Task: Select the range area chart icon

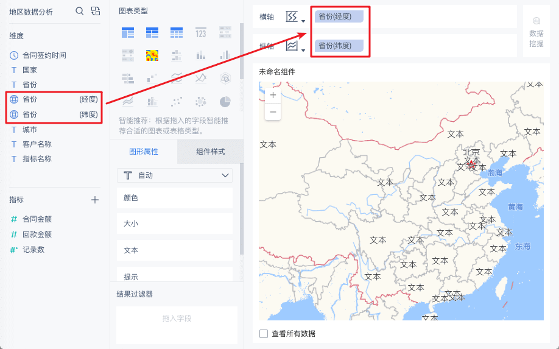Action: (x=128, y=102)
